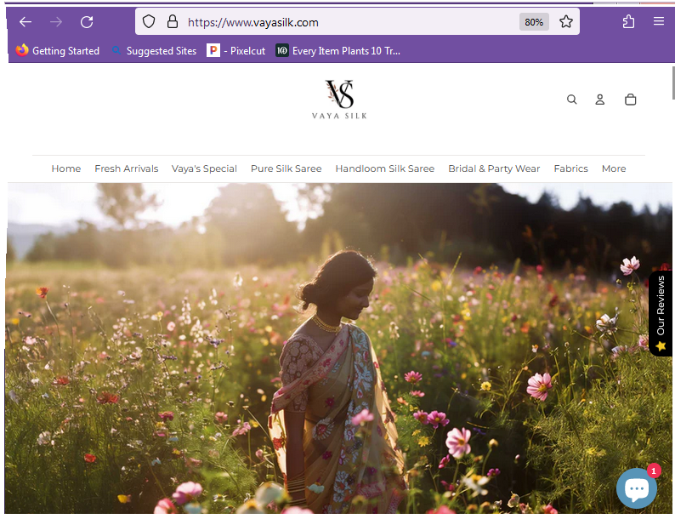
Task: Click the 80% zoom level indicator
Action: [534, 22]
